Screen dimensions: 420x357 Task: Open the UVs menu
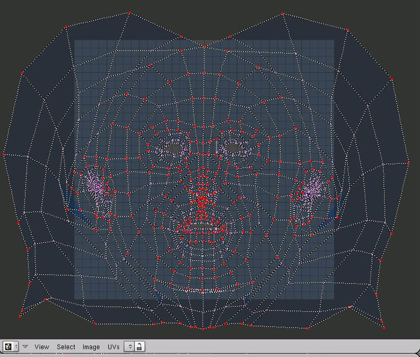pos(114,347)
